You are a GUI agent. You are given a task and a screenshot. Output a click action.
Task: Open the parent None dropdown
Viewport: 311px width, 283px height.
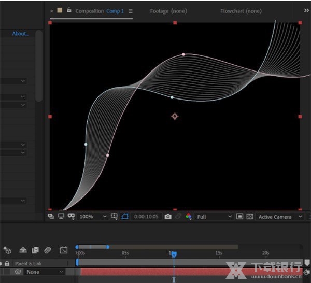pyautogui.click(x=45, y=272)
